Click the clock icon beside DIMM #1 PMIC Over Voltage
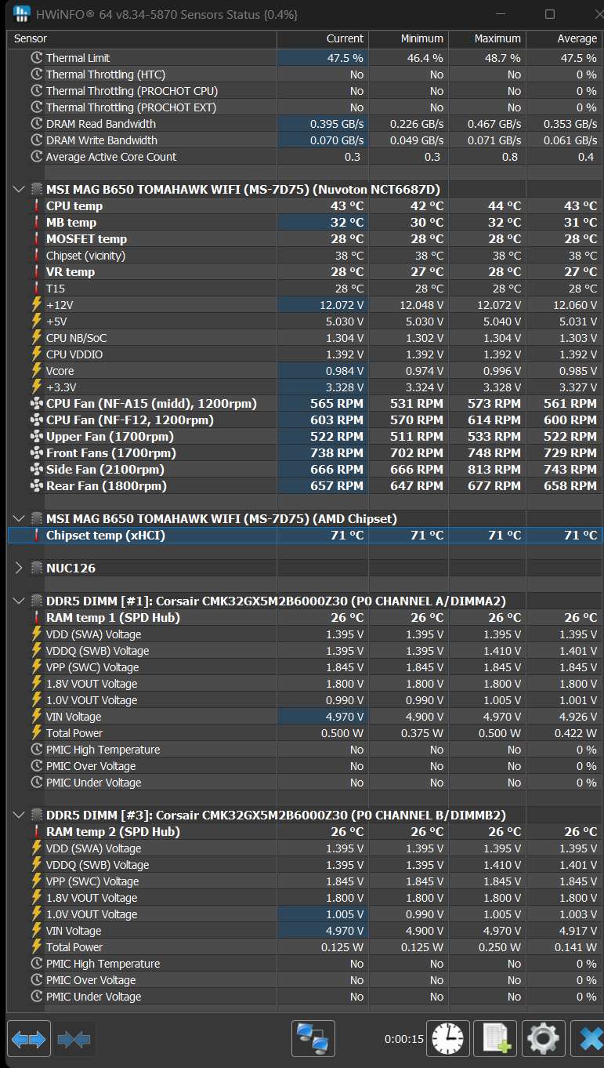The image size is (604, 1068). (37, 766)
